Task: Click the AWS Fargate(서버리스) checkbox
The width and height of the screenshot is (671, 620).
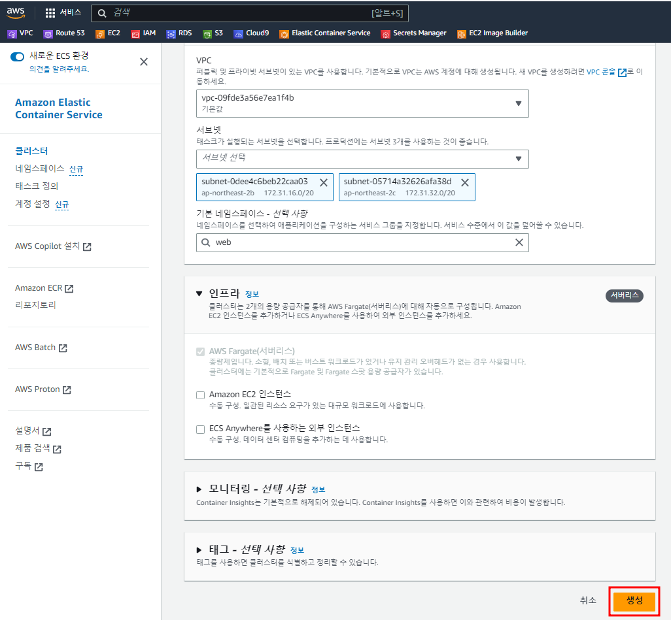Action: (x=200, y=351)
